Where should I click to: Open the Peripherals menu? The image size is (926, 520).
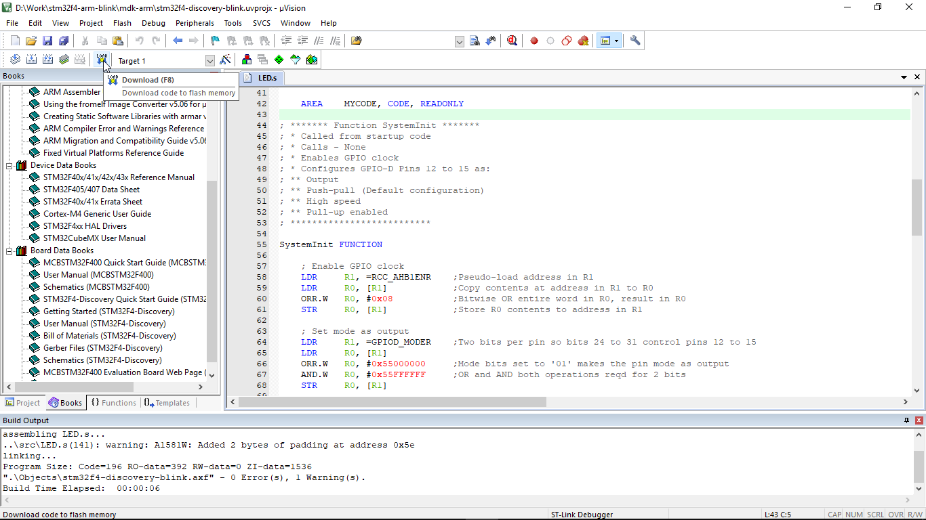[x=195, y=23]
